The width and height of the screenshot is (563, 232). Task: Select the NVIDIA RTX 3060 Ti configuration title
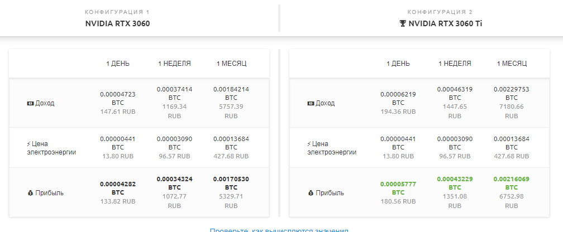pos(445,23)
